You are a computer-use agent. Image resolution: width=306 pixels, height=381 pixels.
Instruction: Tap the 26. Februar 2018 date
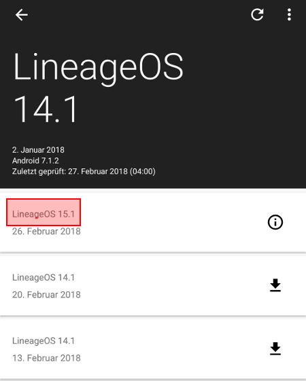point(46,232)
